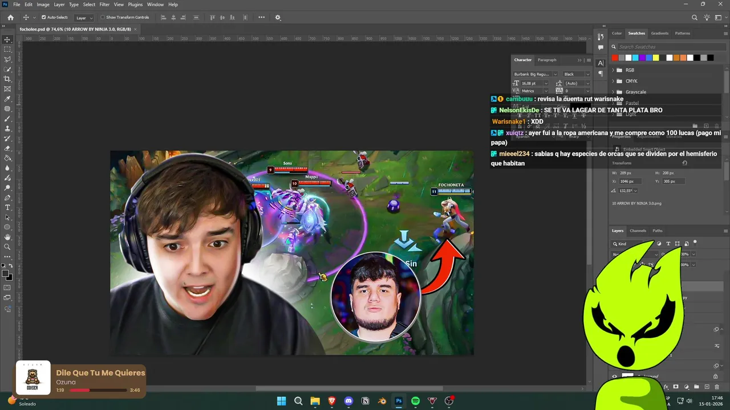Select the Eraser tool
This screenshot has height=410, width=730.
point(7,148)
